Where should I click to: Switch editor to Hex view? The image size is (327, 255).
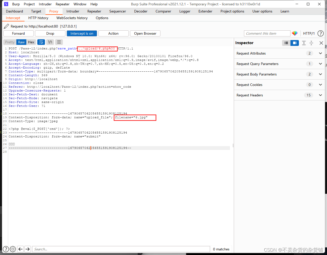31,42
